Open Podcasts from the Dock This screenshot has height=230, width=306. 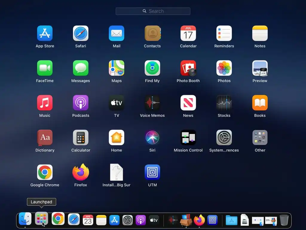141,220
